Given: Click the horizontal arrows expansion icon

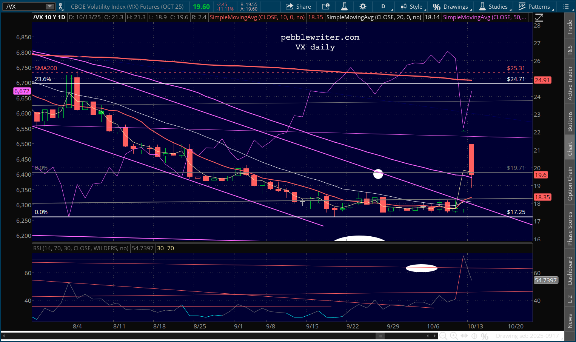Looking at the screenshot, I should click(x=464, y=336).
